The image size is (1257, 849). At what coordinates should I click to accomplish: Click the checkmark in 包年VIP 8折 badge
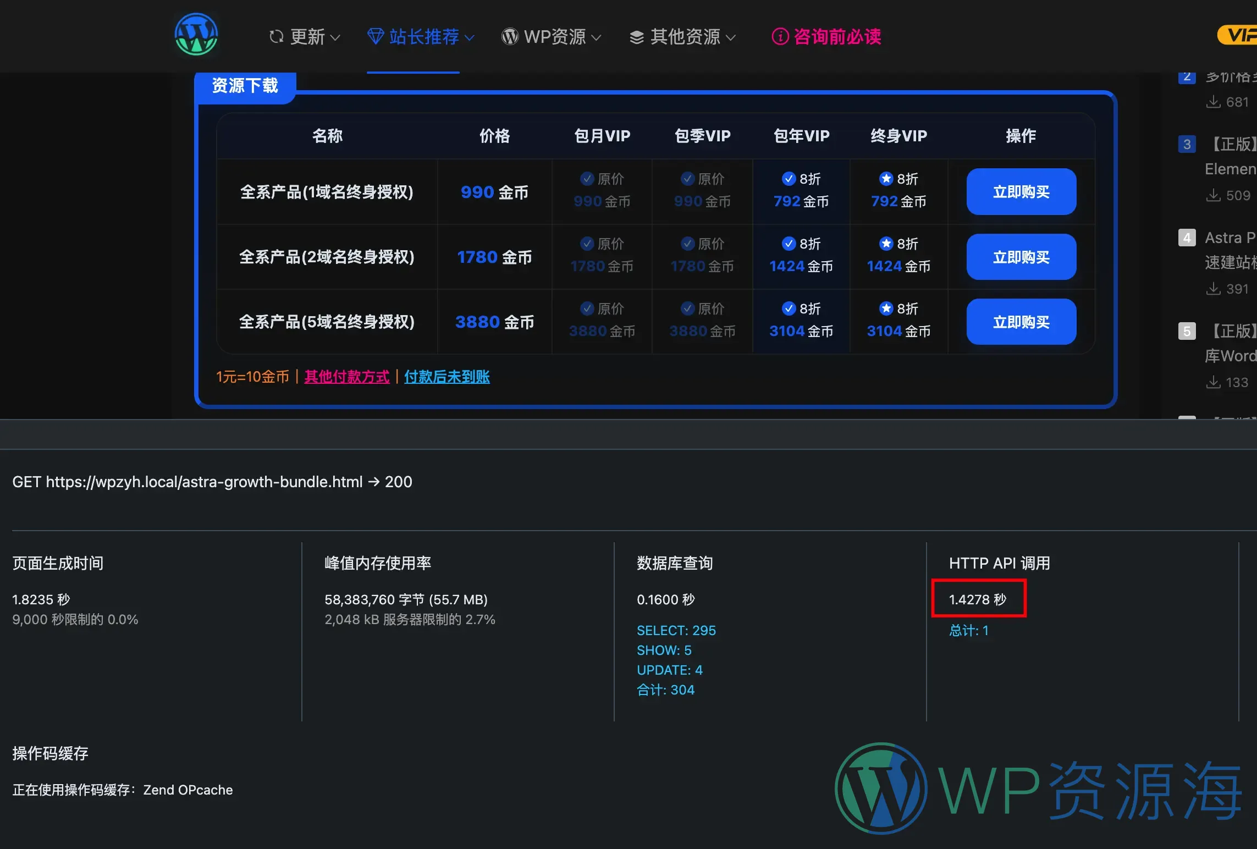[789, 179]
